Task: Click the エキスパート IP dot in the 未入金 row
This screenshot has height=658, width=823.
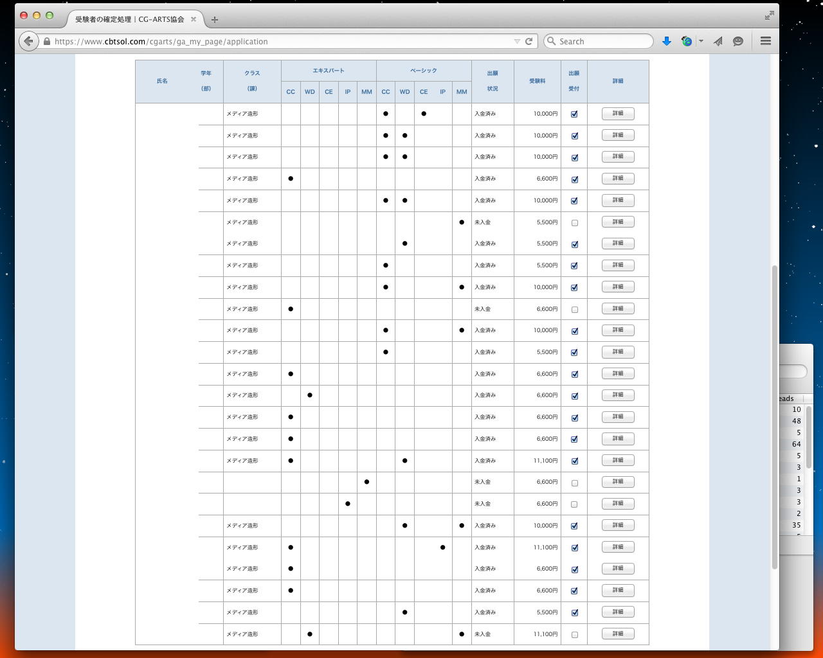Action: click(x=348, y=504)
